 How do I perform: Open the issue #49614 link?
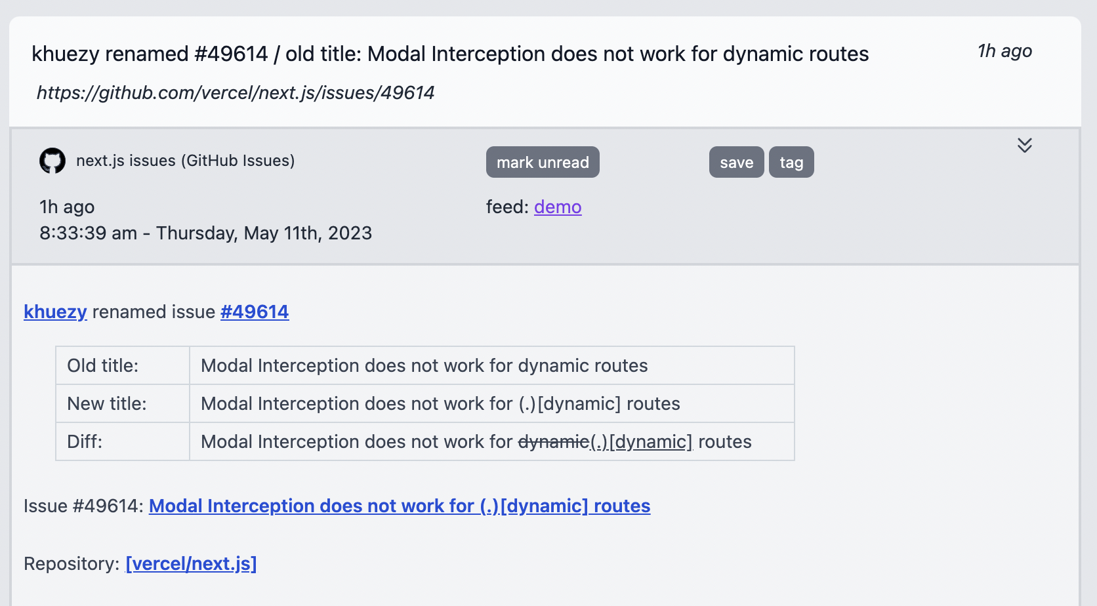[255, 312]
